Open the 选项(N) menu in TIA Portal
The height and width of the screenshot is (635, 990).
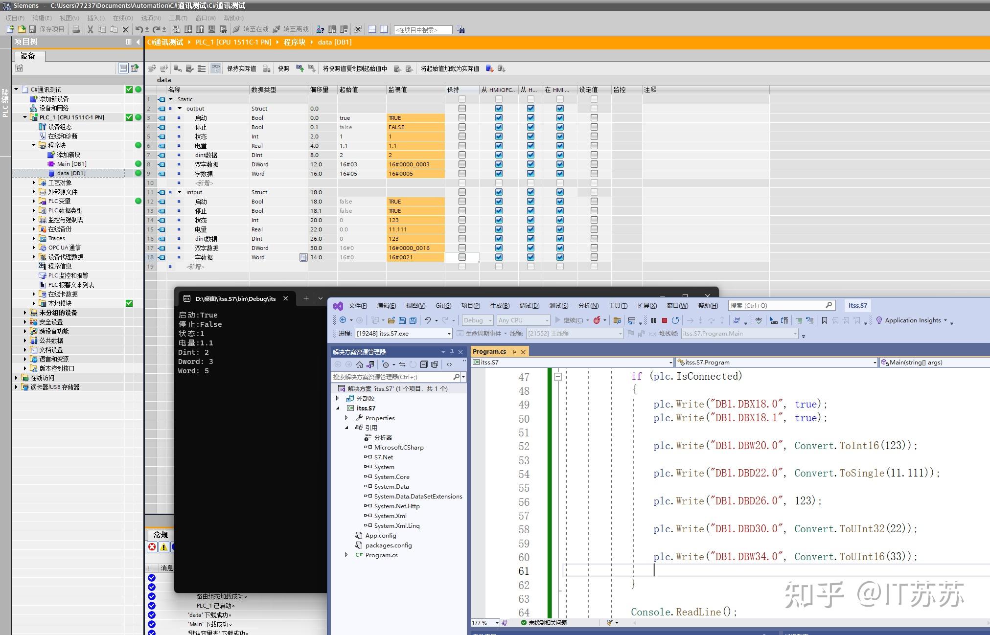click(151, 18)
